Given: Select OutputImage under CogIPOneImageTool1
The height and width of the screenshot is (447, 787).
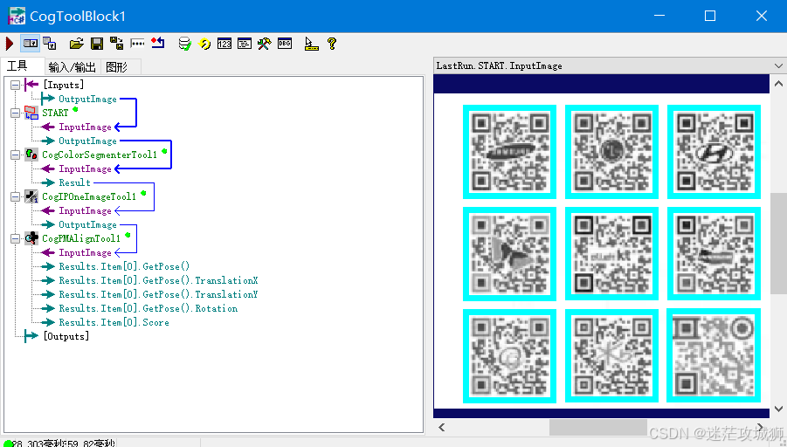Looking at the screenshot, I should tap(87, 224).
